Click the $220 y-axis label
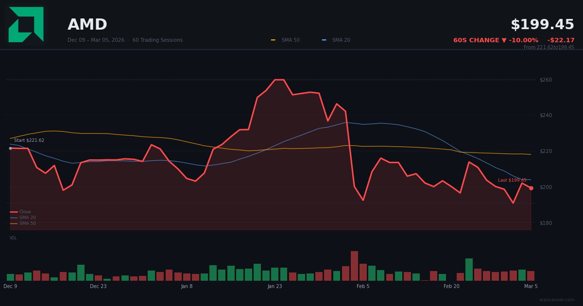Viewport: 583px width, 306px height. [546, 151]
